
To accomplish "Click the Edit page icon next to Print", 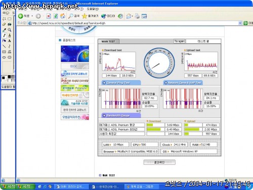I will pos(144,16).
